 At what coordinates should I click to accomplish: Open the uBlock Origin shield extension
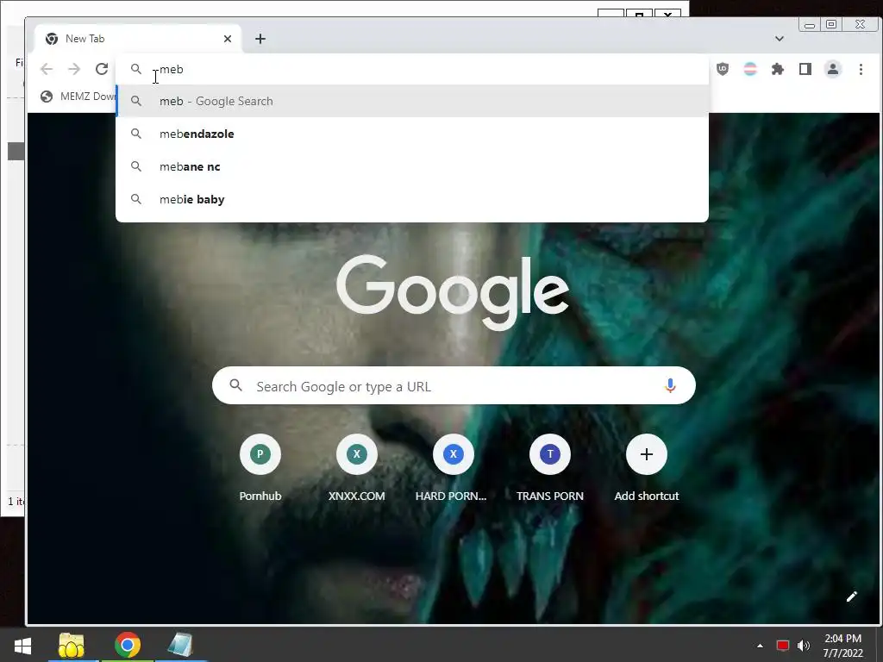tap(723, 69)
